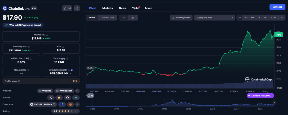288x115 pixels.
Task: Open the share icon button
Action: click(x=76, y=8)
